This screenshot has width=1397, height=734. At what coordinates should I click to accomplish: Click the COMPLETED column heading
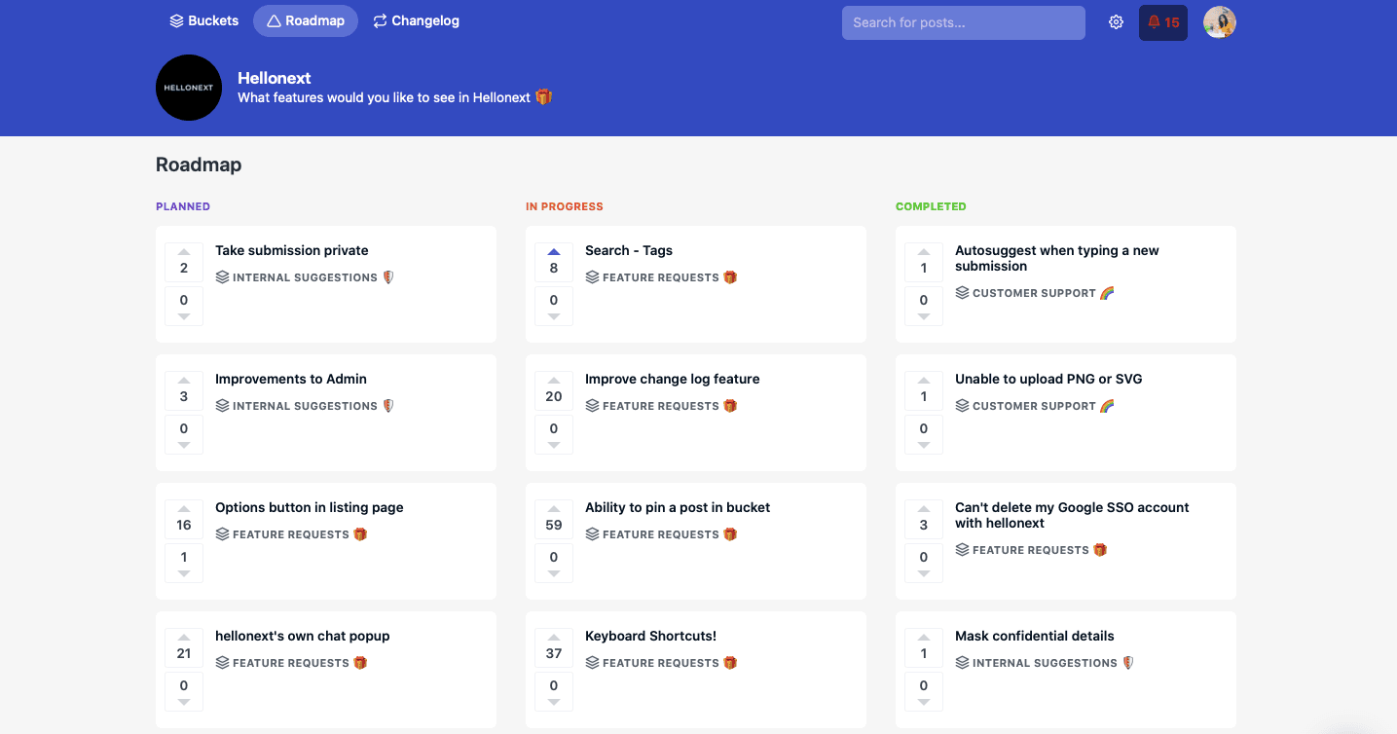point(931,206)
